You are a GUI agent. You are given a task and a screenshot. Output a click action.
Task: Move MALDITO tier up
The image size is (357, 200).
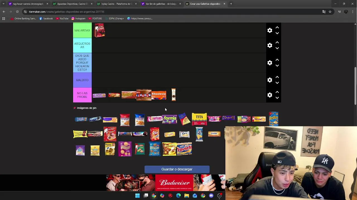pos(277,77)
